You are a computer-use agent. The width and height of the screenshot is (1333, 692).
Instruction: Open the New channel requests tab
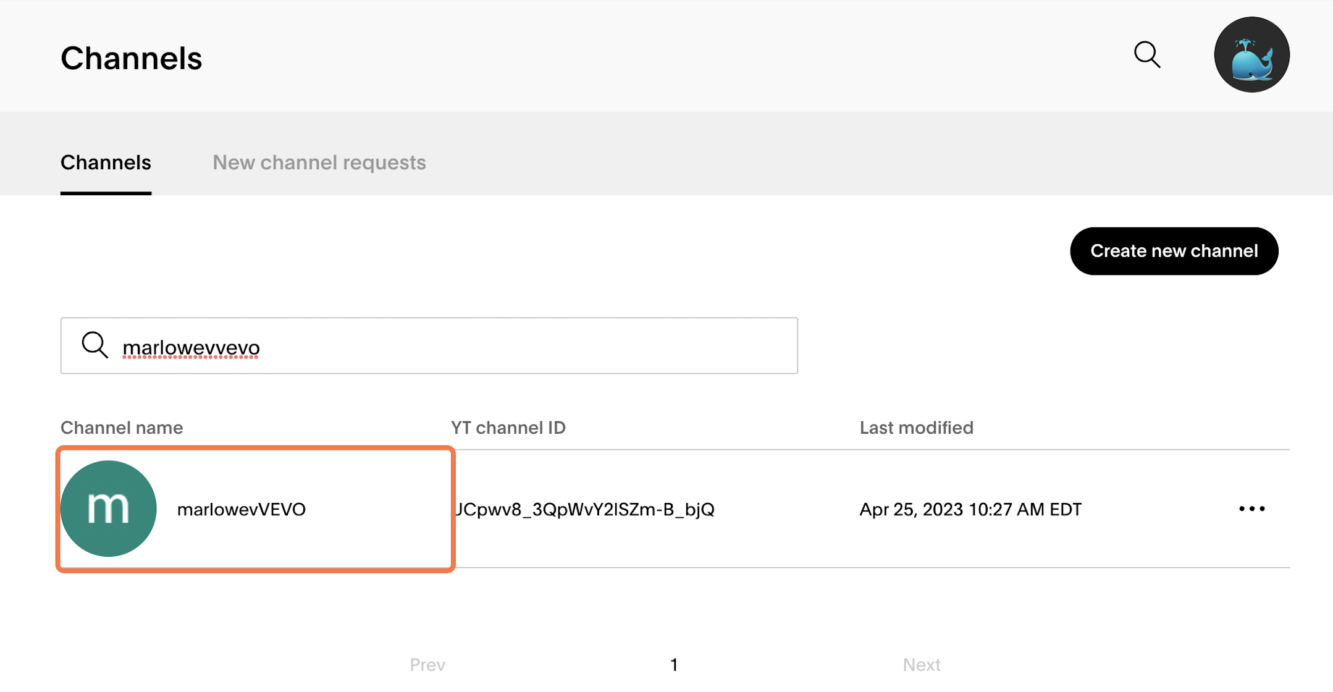[319, 162]
